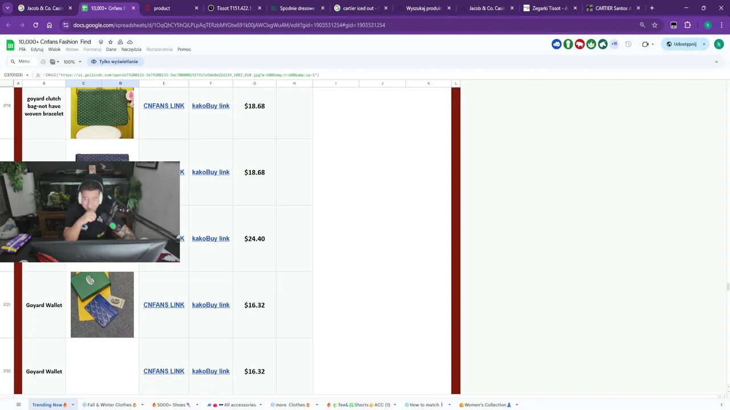Image resolution: width=730 pixels, height=410 pixels.
Task: Star the spreadsheet document
Action: click(110, 42)
